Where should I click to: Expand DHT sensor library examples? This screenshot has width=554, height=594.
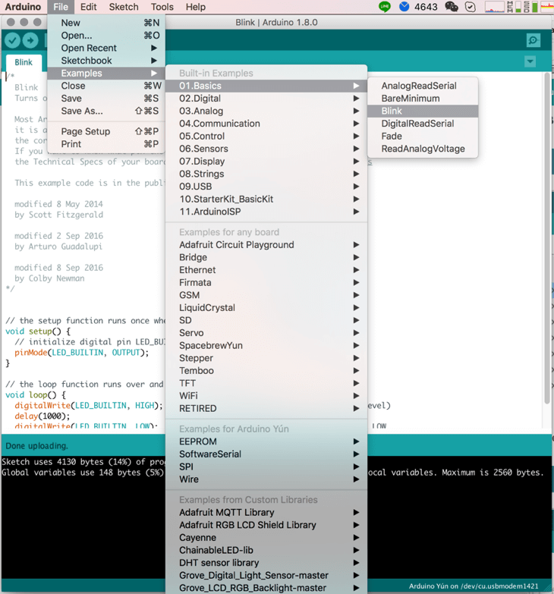pos(266,563)
